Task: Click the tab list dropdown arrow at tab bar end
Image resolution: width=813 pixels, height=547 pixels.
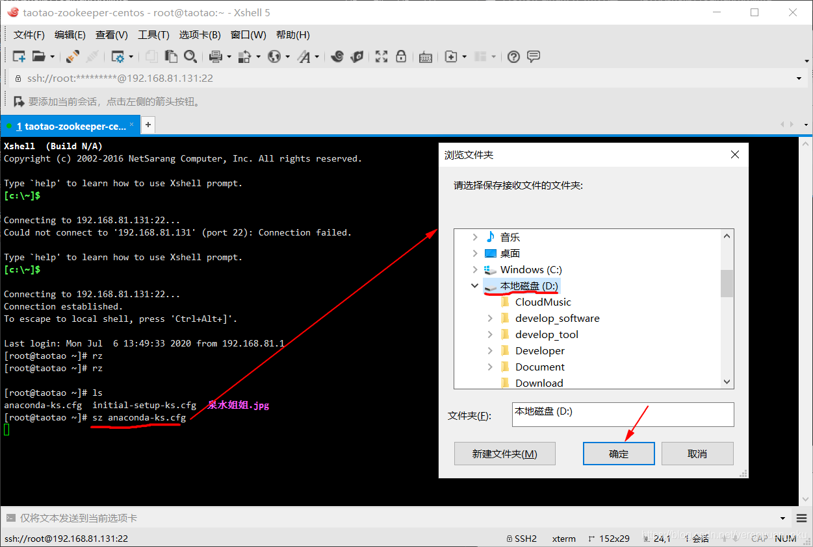Action: click(807, 125)
